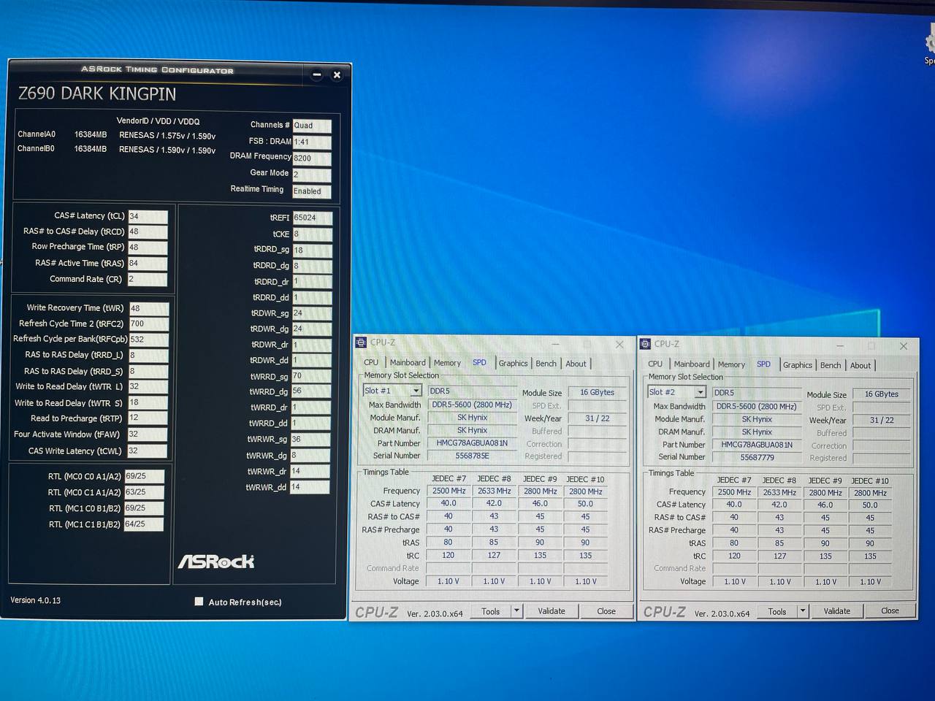935x701 pixels.
Task: Click the Command Rate (CR) field
Action: pos(148,280)
